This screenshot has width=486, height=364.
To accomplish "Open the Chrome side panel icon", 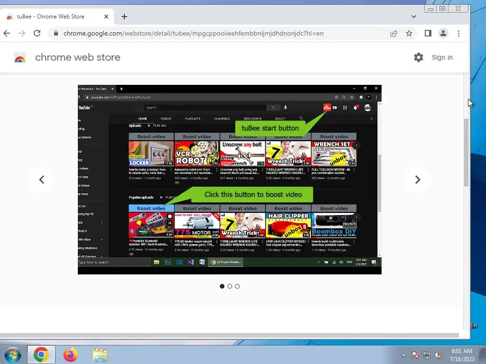I will 428,34.
